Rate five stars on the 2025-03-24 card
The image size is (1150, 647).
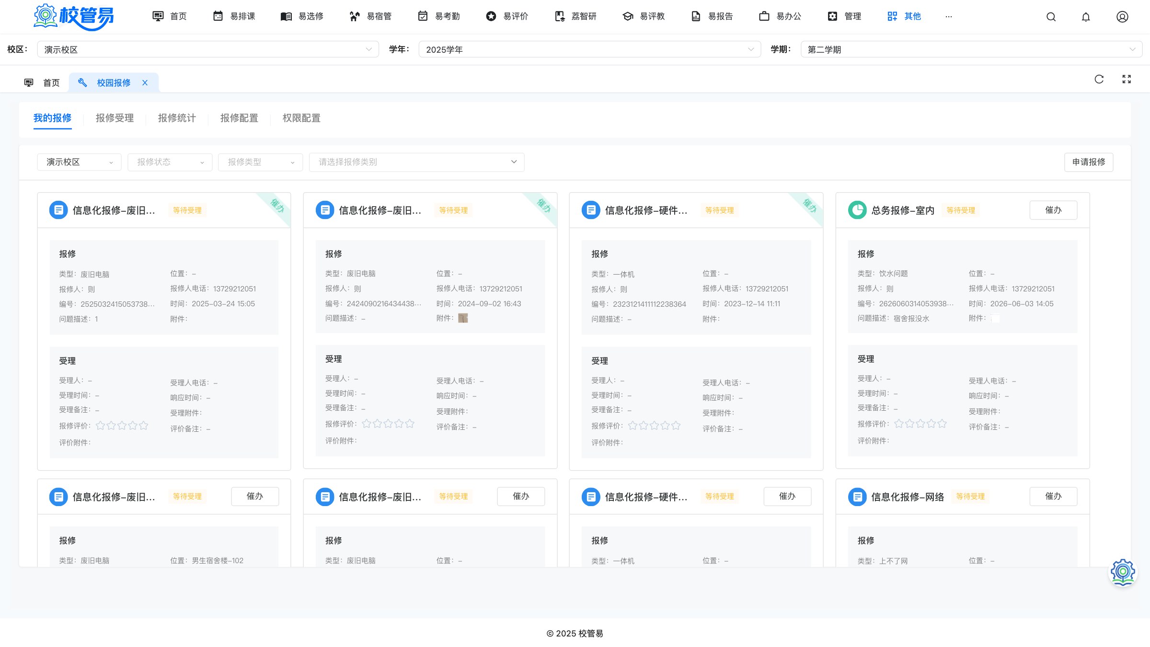(144, 426)
